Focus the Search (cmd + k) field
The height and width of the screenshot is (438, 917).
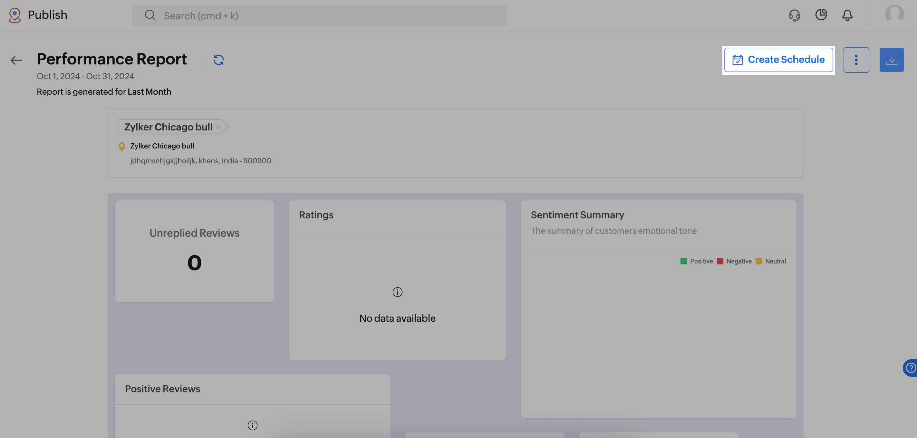tap(319, 15)
